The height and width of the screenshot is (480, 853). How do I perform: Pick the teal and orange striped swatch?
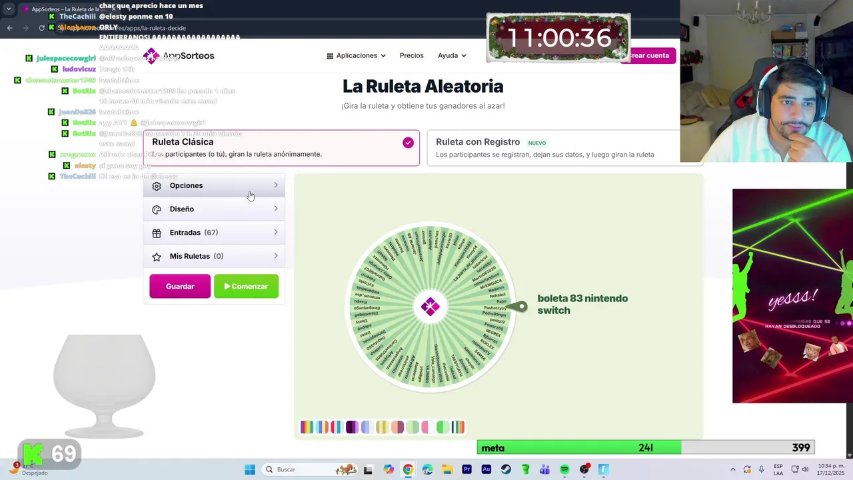tap(458, 427)
